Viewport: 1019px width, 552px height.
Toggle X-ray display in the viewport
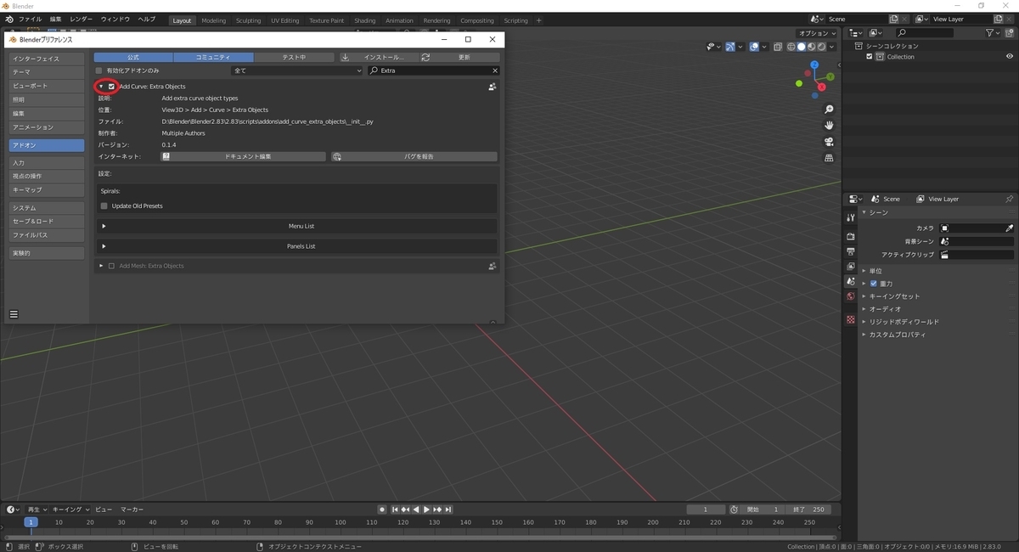(x=776, y=47)
